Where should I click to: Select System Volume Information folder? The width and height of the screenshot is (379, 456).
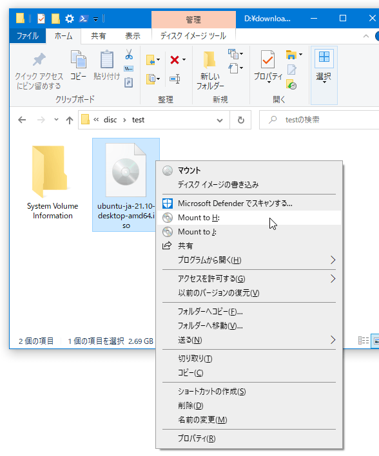pyautogui.click(x=52, y=182)
